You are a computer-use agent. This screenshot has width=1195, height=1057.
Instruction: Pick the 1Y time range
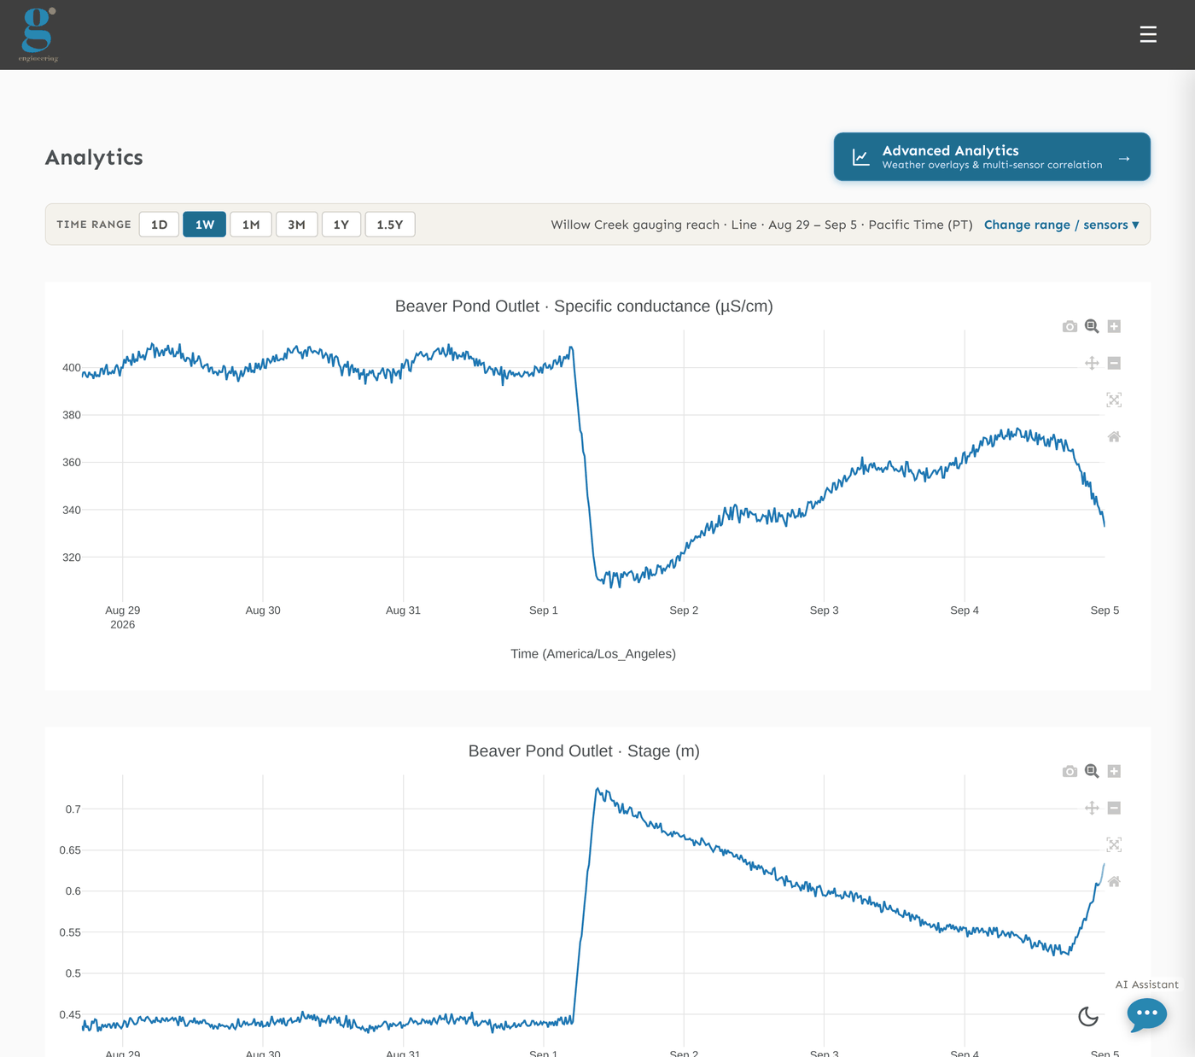tap(341, 225)
